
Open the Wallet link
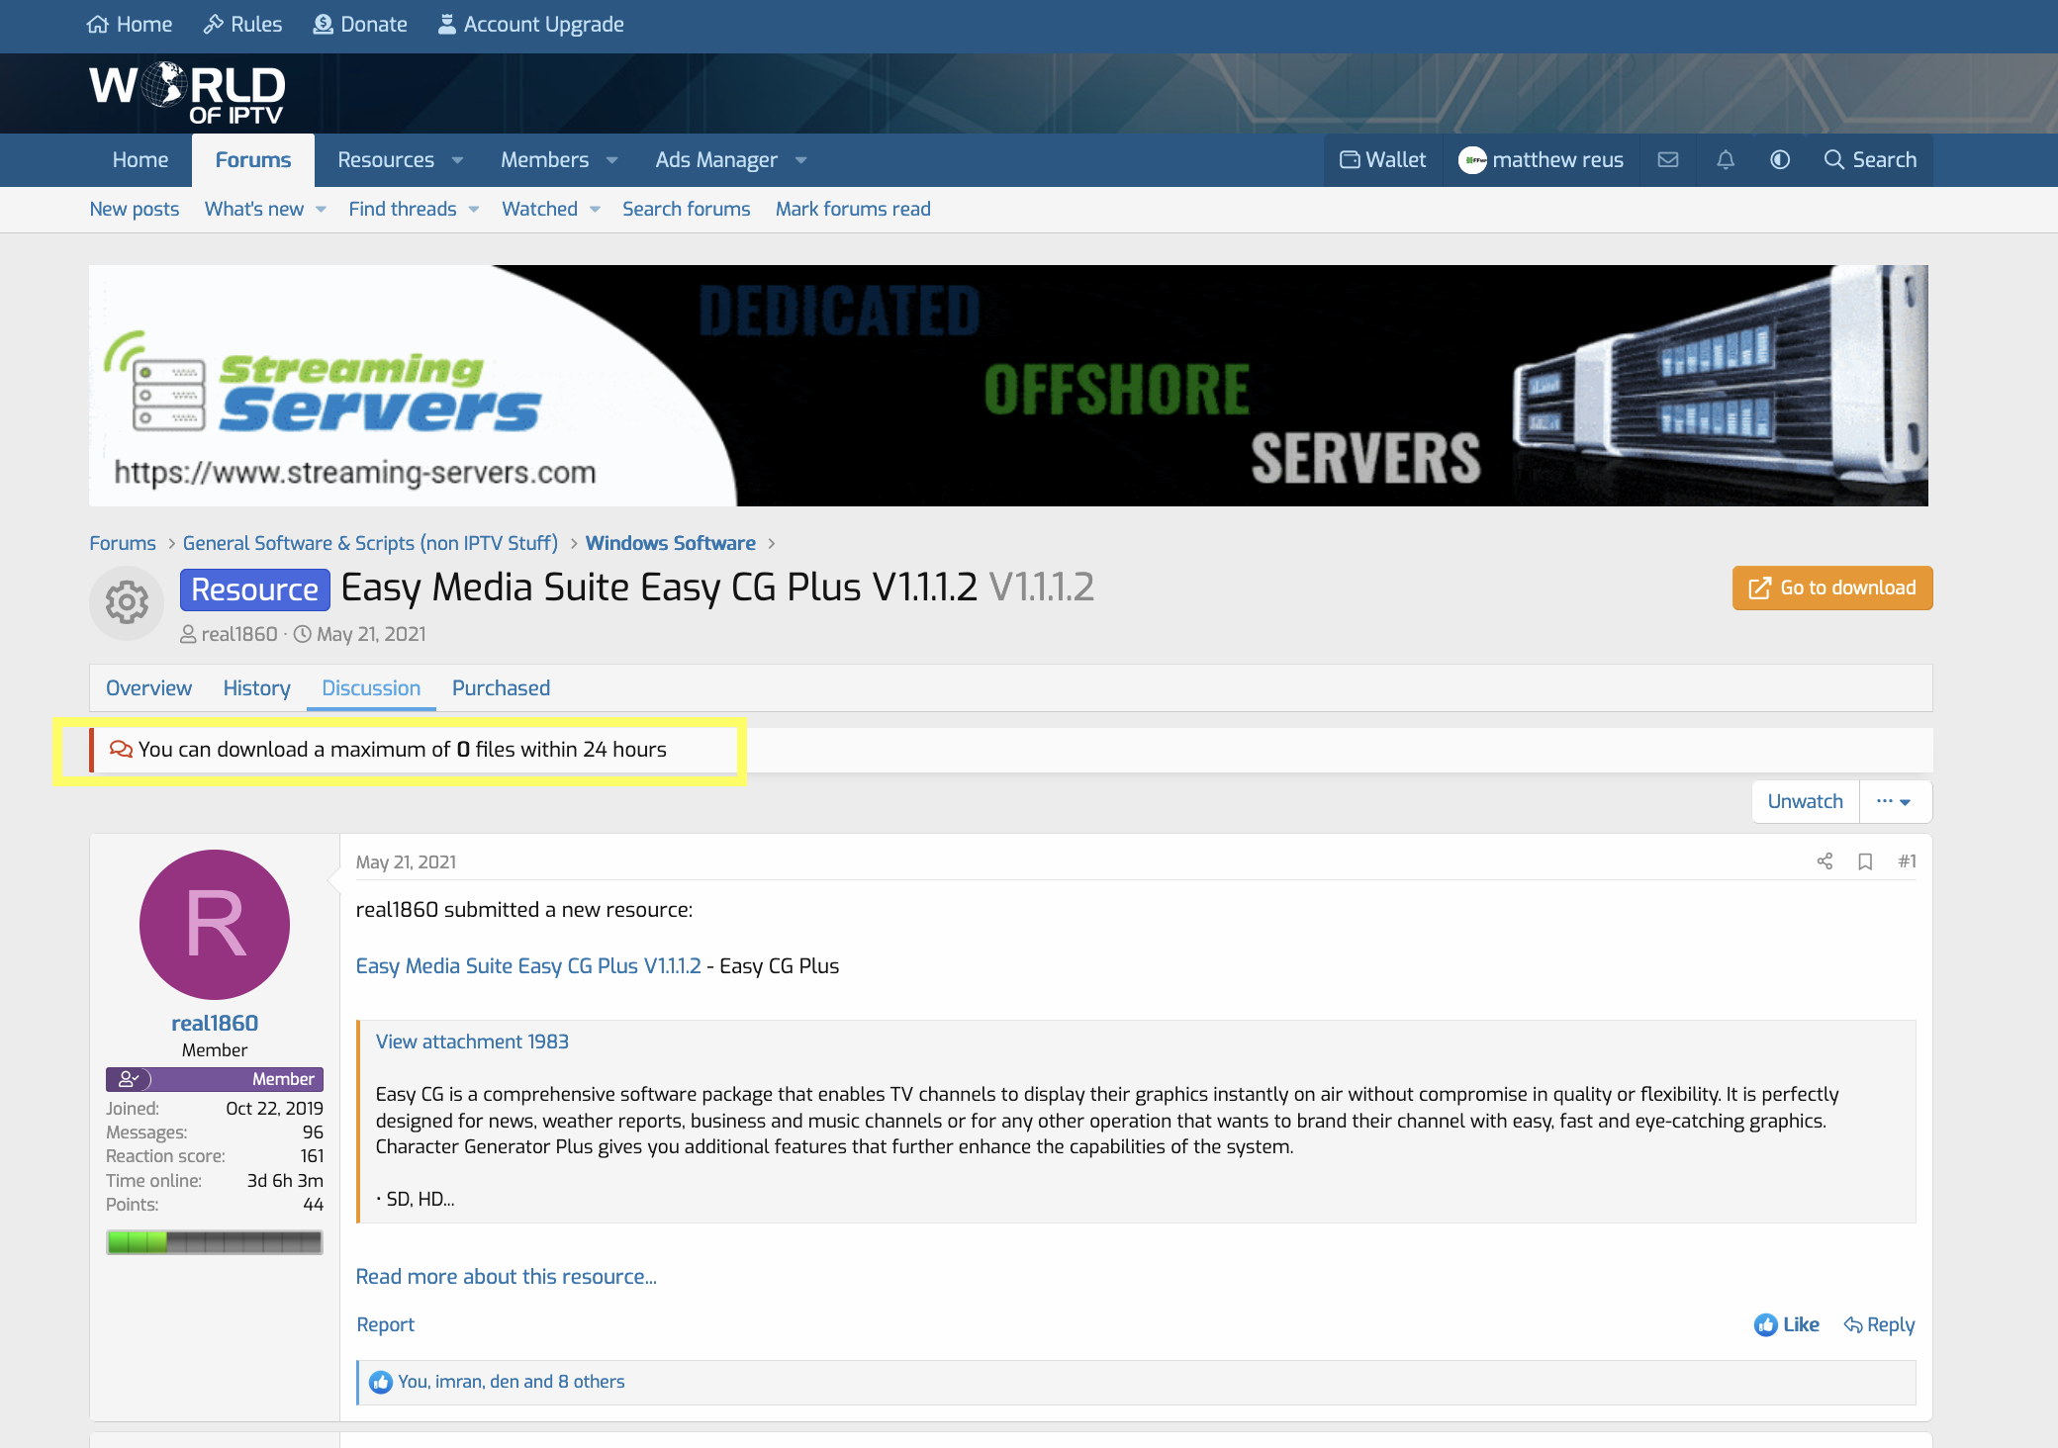[1383, 159]
